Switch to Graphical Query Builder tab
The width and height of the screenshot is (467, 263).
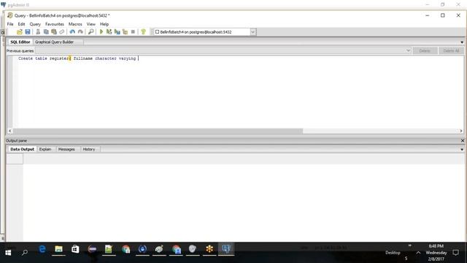coord(54,42)
